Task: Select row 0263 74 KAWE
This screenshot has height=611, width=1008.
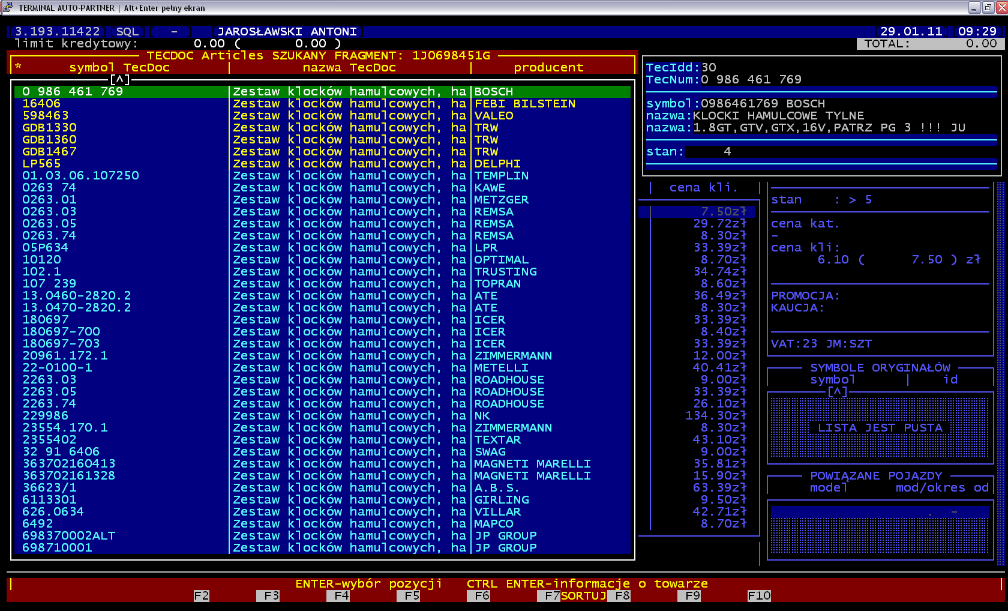Action: click(x=322, y=187)
